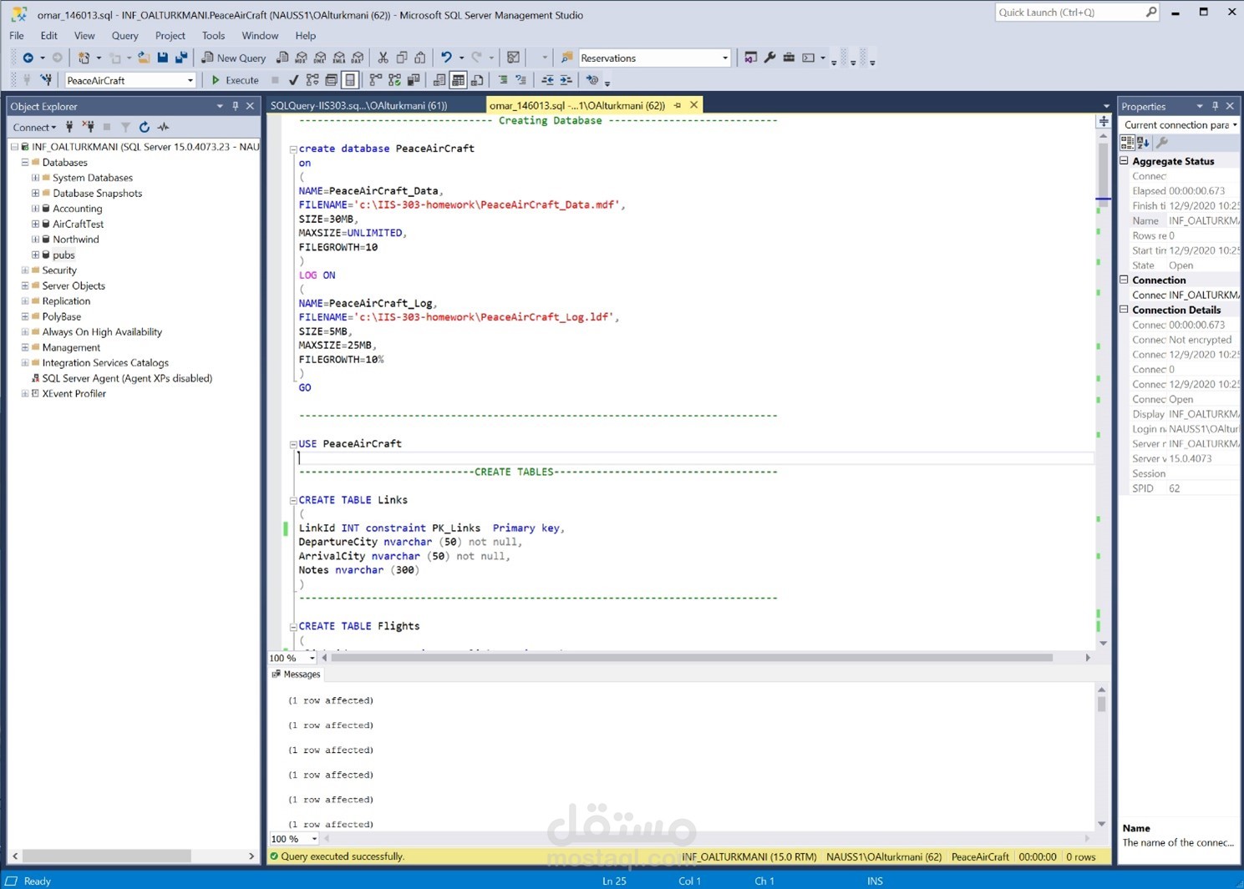Select the pubs database in tree
This screenshot has height=889, width=1244.
tap(63, 255)
